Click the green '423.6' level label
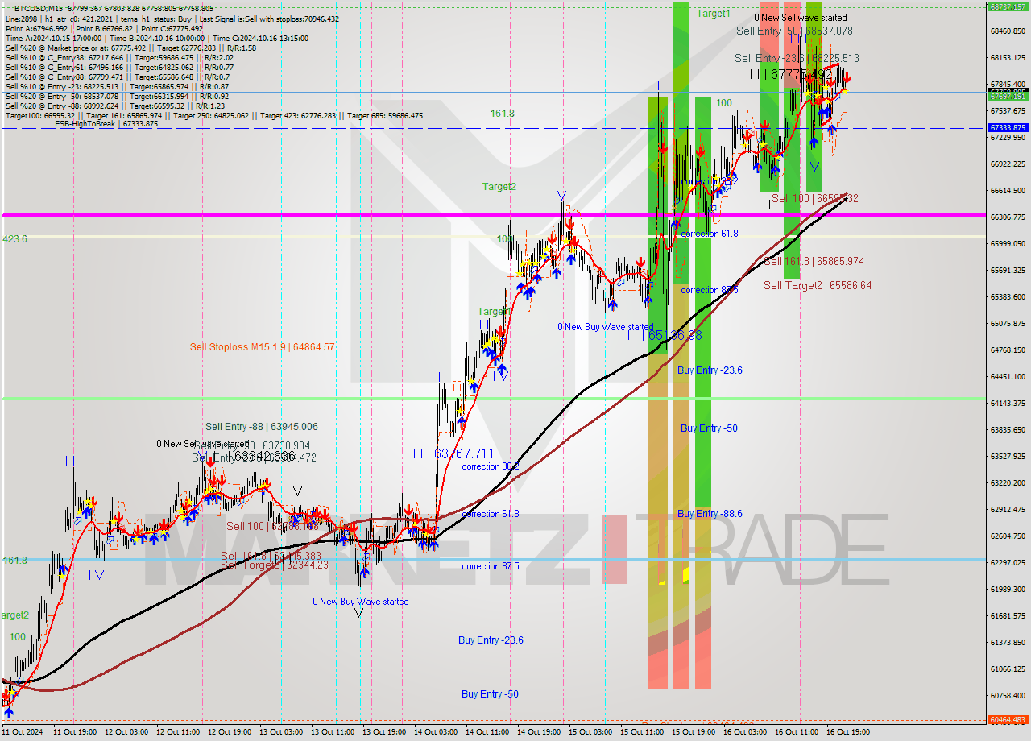The image size is (1031, 741). [x=14, y=239]
